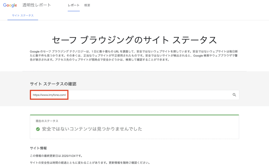Click the サイト情報 section heading
Viewport: 269px width, 167px height.
pyautogui.click(x=38, y=148)
